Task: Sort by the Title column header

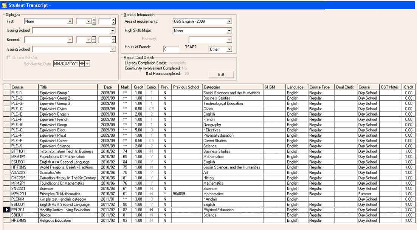Action: point(68,87)
